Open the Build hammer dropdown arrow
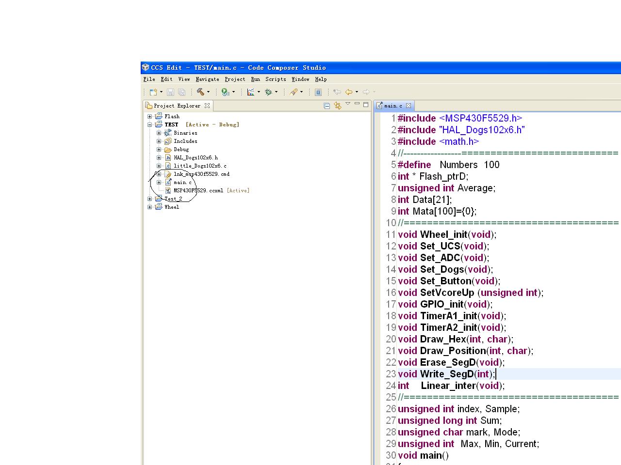 pos(209,92)
